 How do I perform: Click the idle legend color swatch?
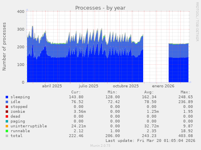coord(7,102)
